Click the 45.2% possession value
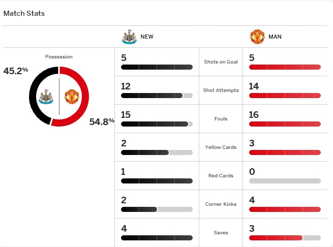 [16, 71]
